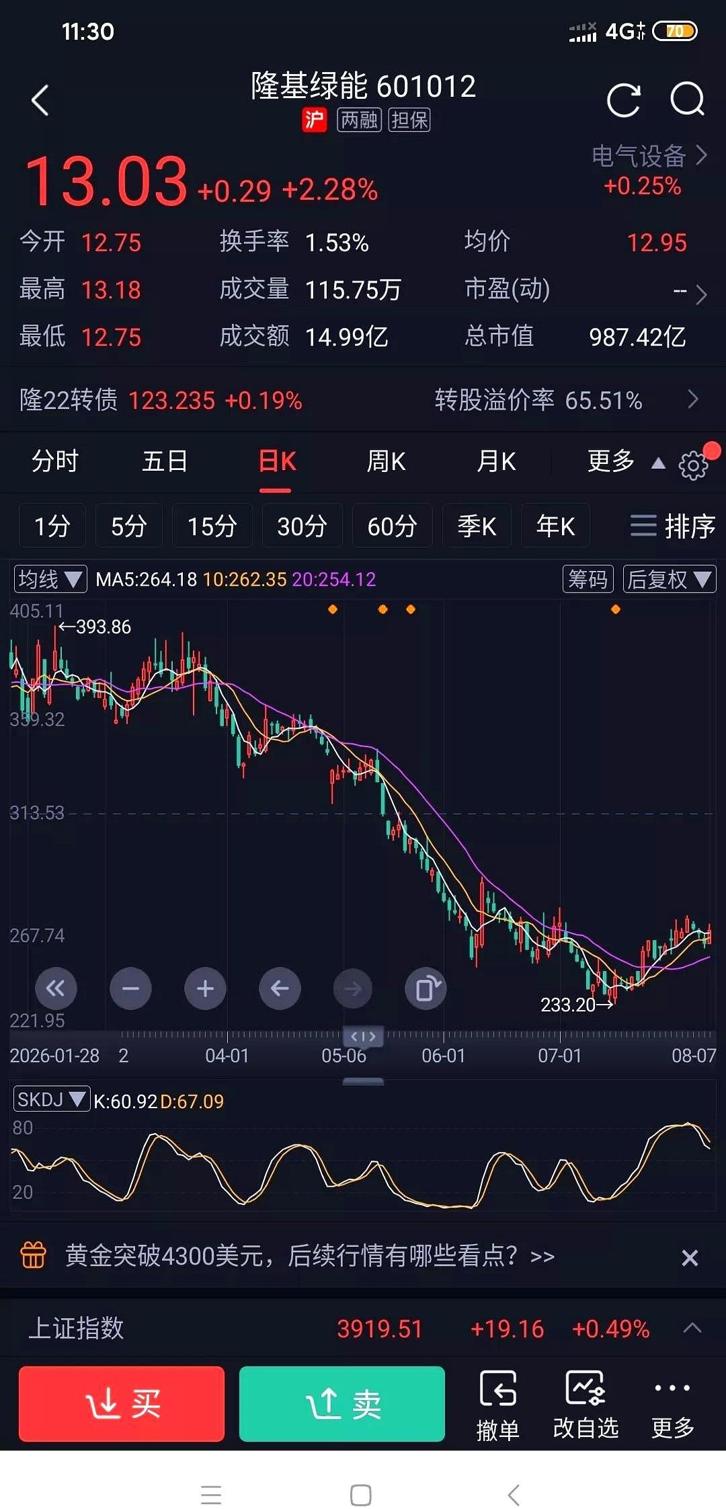Select 60分 period

pos(392,526)
